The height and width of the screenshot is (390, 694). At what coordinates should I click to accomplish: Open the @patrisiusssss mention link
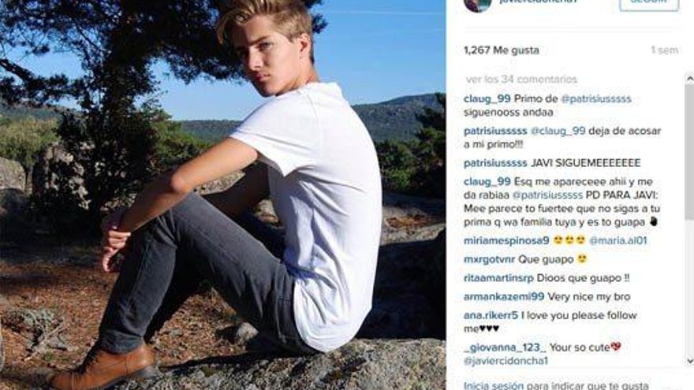pos(595,99)
